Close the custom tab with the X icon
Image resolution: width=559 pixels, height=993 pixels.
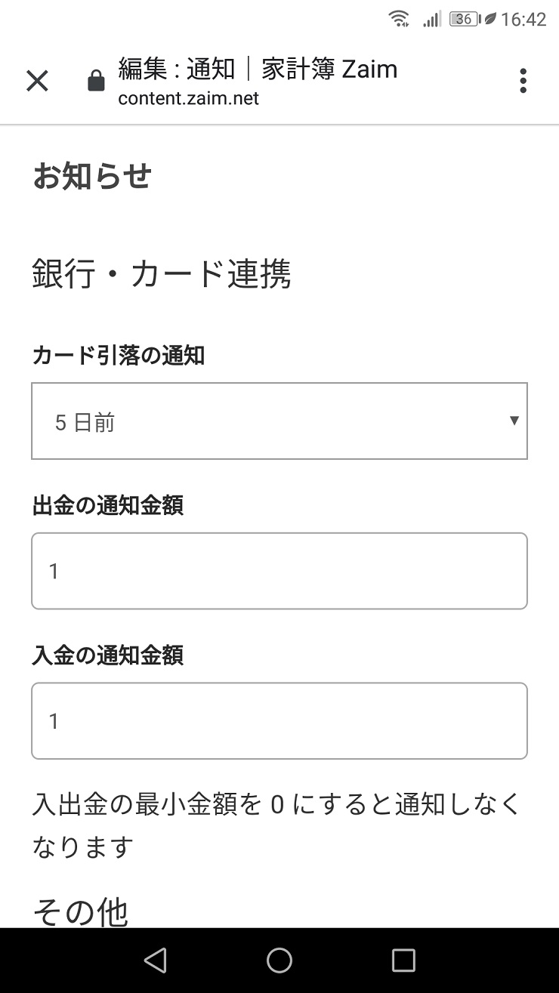coord(36,81)
